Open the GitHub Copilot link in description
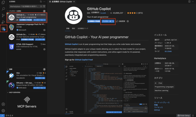 click(71, 44)
